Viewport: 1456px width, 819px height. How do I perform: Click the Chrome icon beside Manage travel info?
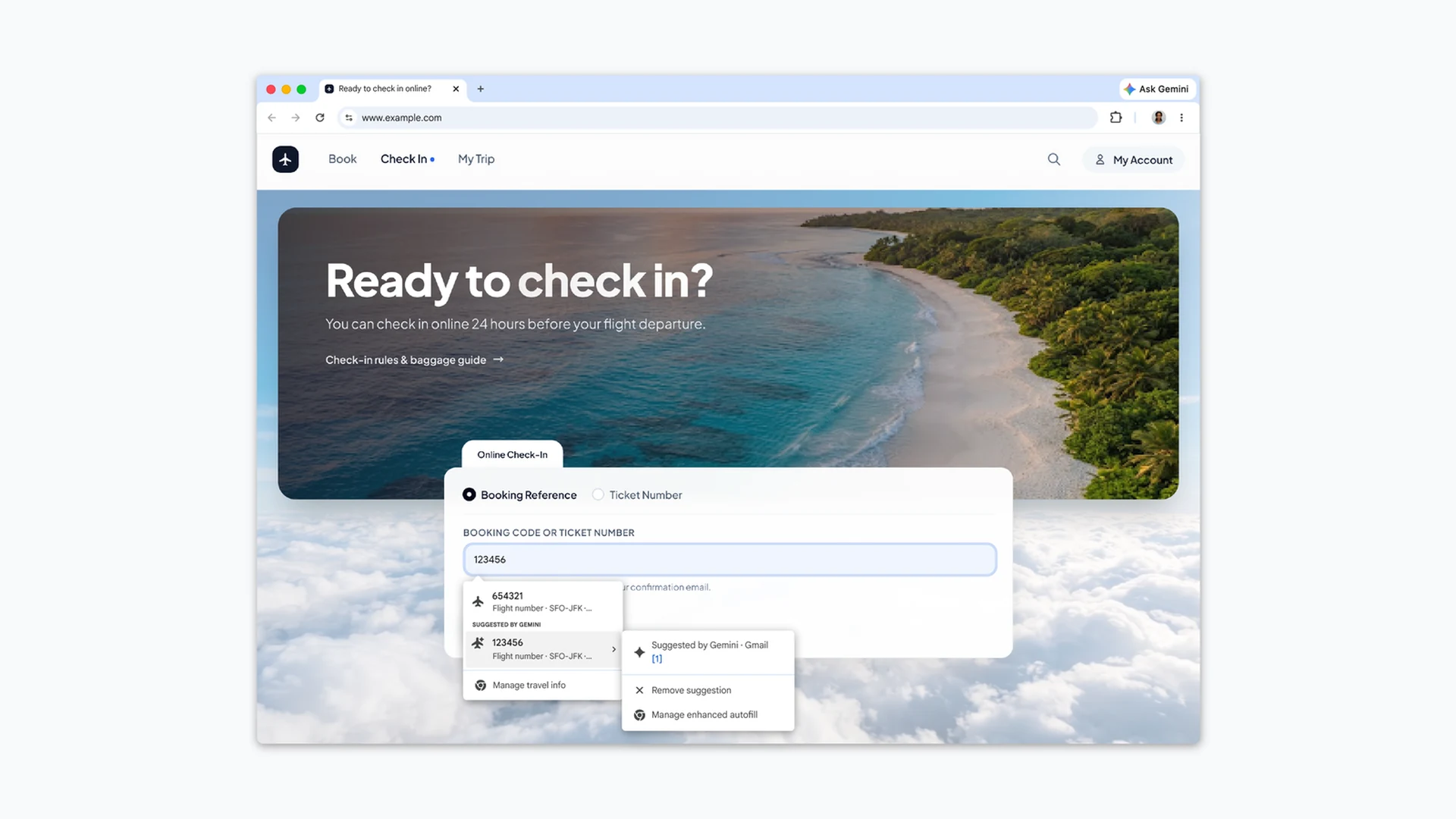tap(480, 685)
